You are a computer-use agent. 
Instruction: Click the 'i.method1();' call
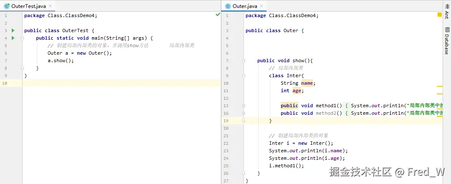[x=286, y=166]
